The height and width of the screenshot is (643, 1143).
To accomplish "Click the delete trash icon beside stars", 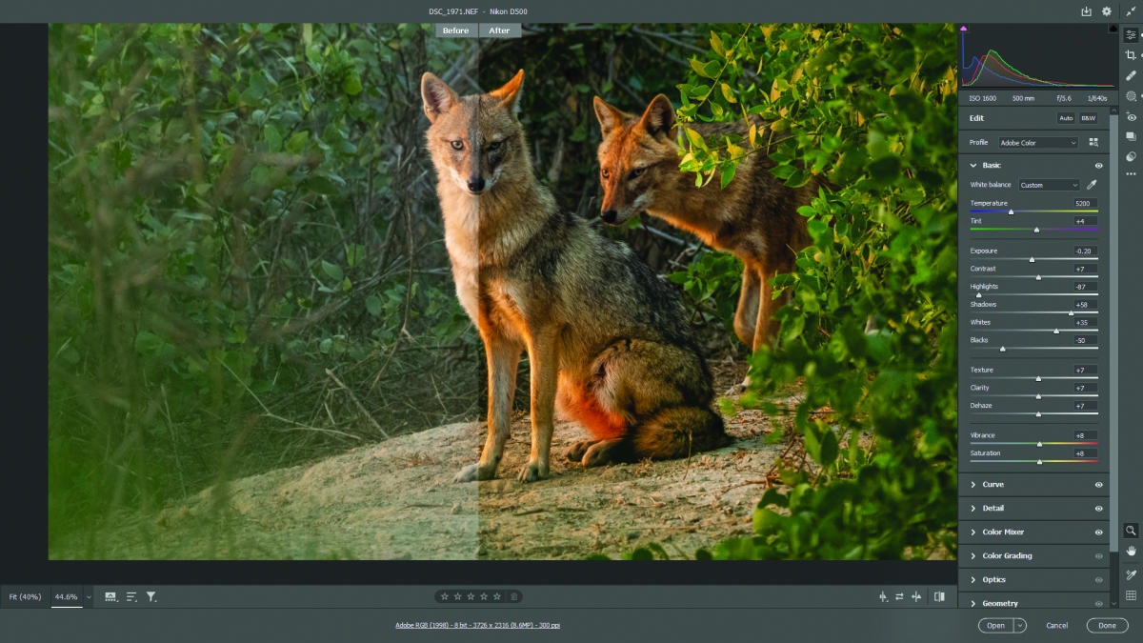I will [513, 596].
